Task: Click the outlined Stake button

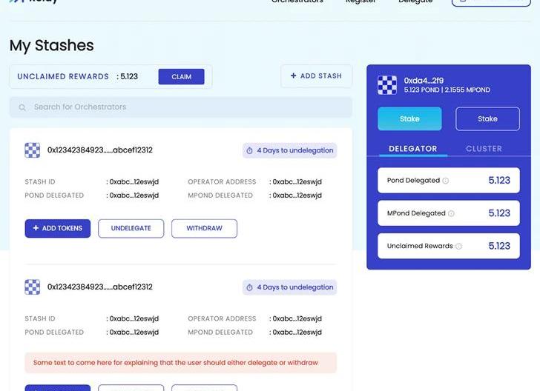Action: (487, 119)
